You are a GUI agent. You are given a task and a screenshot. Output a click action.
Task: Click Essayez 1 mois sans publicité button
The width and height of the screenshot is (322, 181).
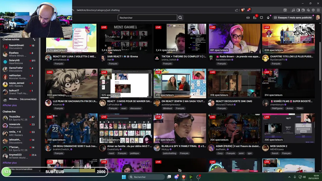293,18
